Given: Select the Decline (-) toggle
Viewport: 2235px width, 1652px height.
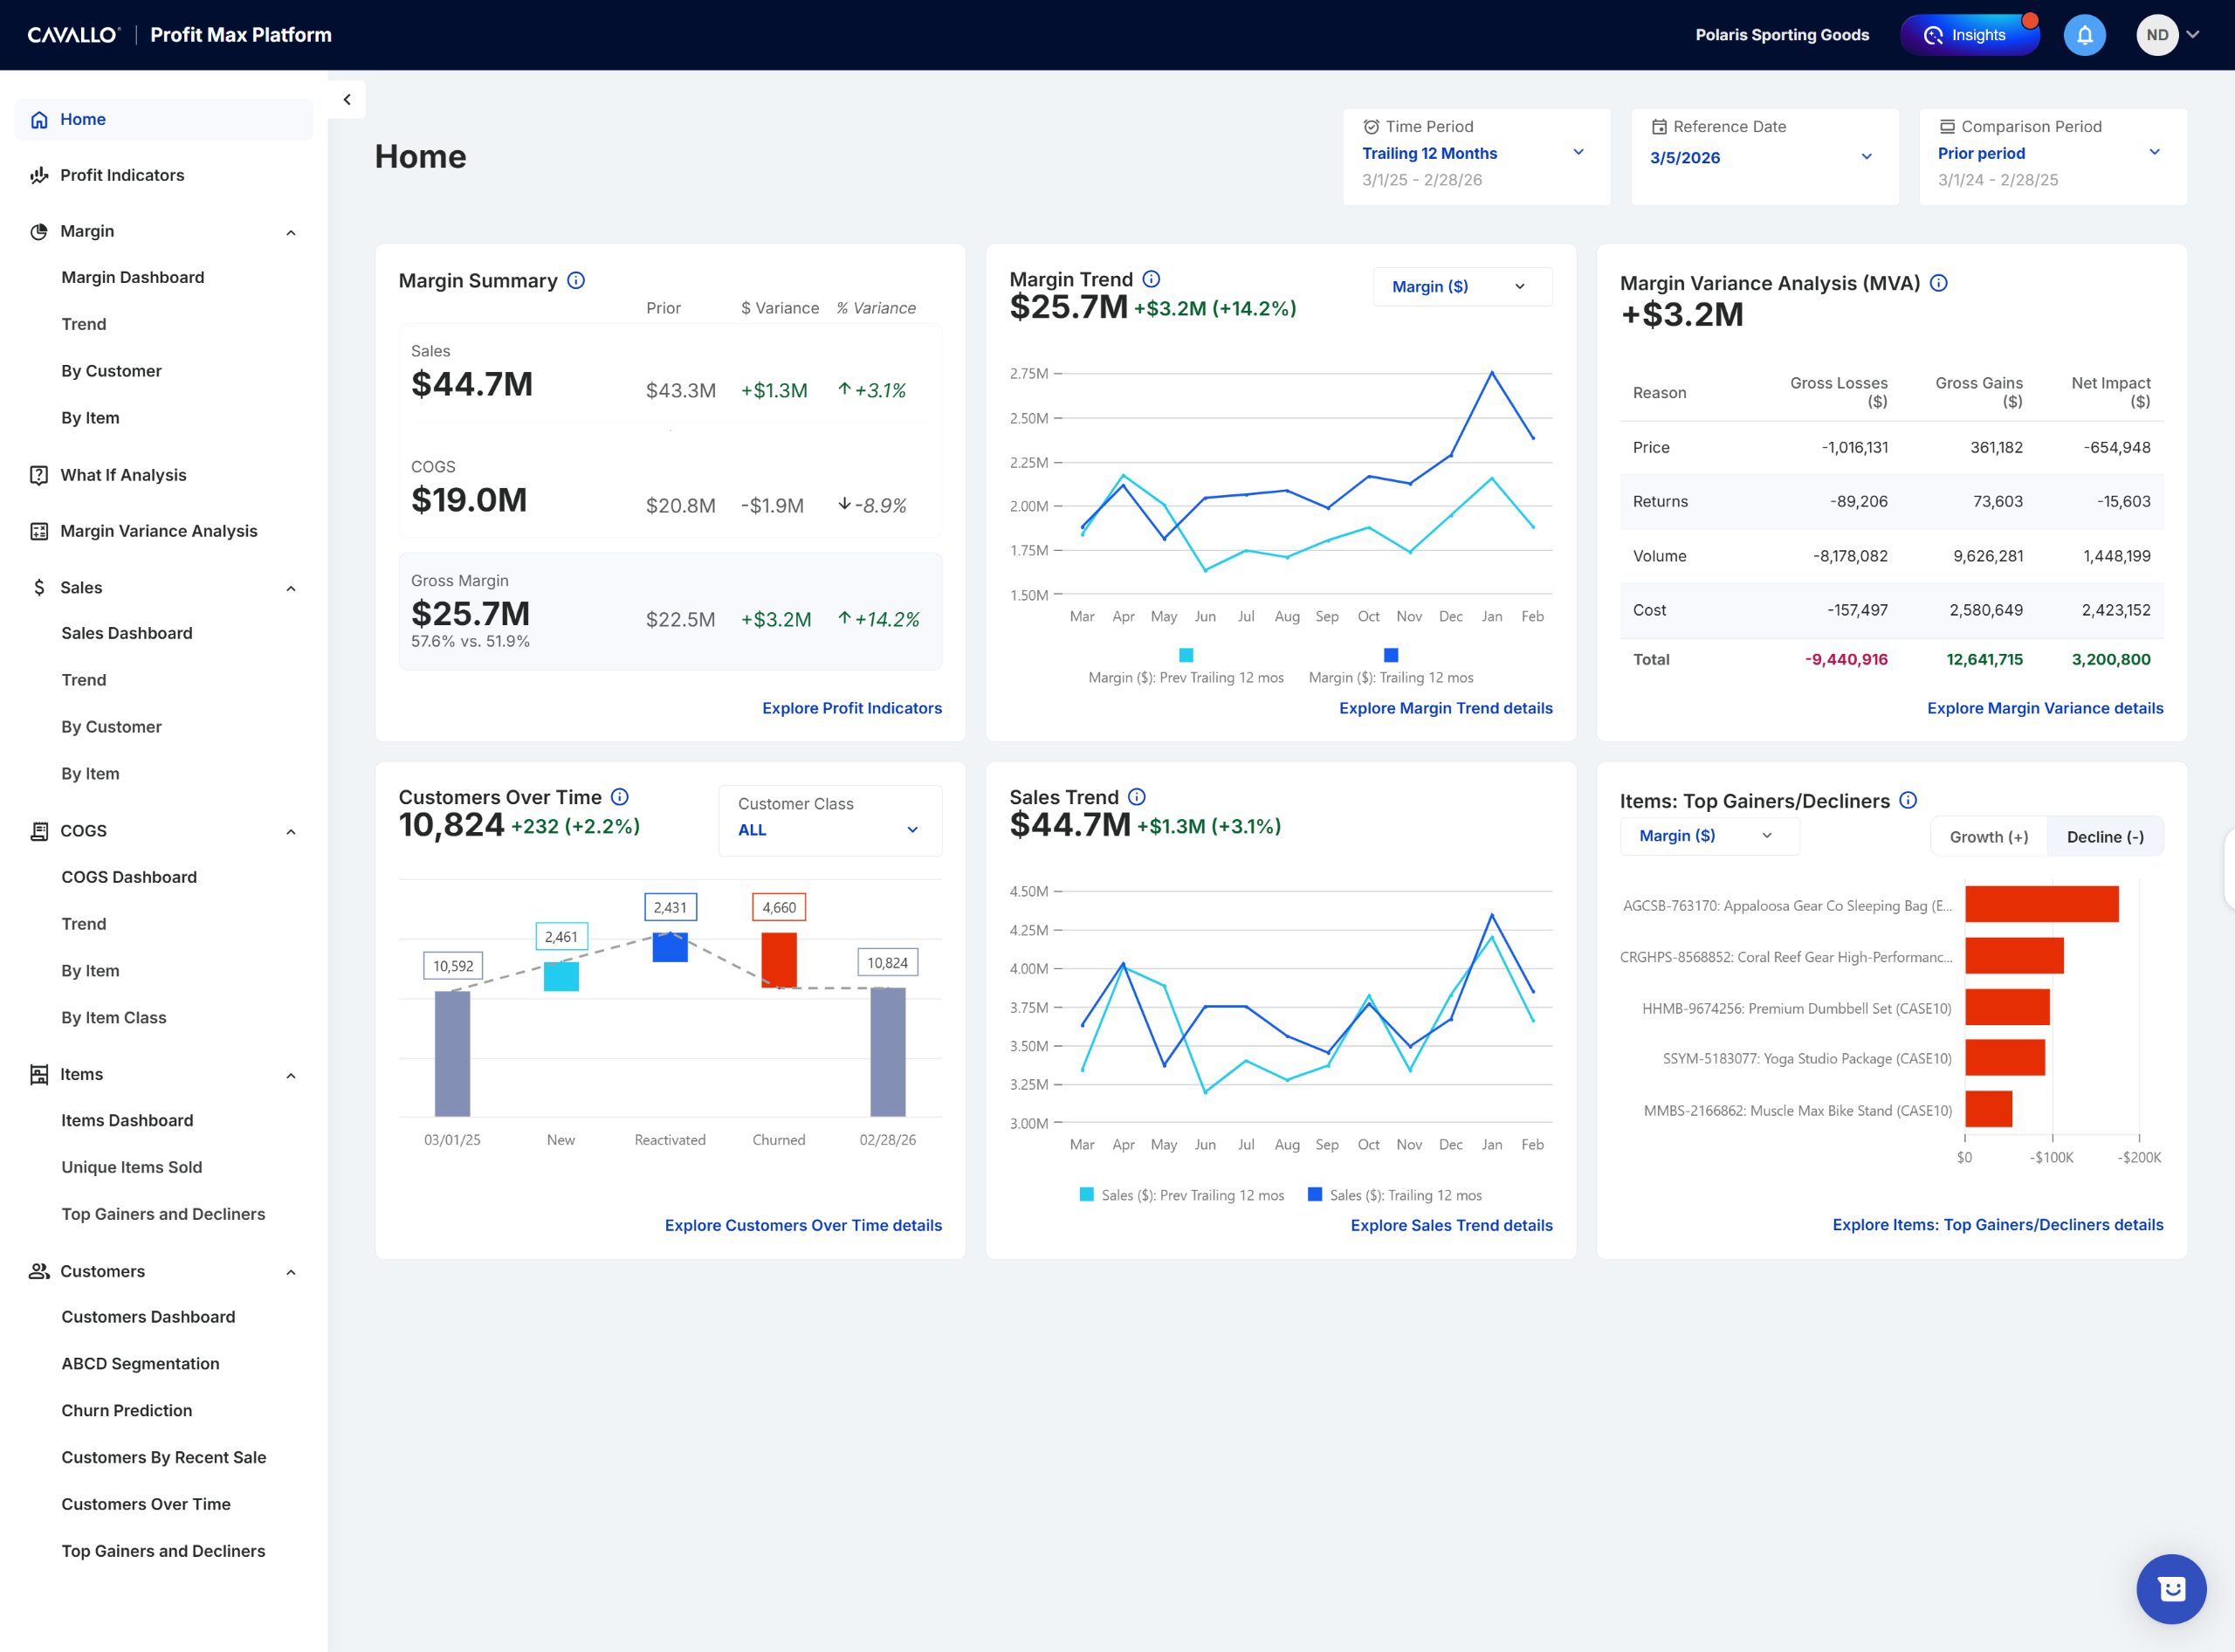Looking at the screenshot, I should point(2105,837).
